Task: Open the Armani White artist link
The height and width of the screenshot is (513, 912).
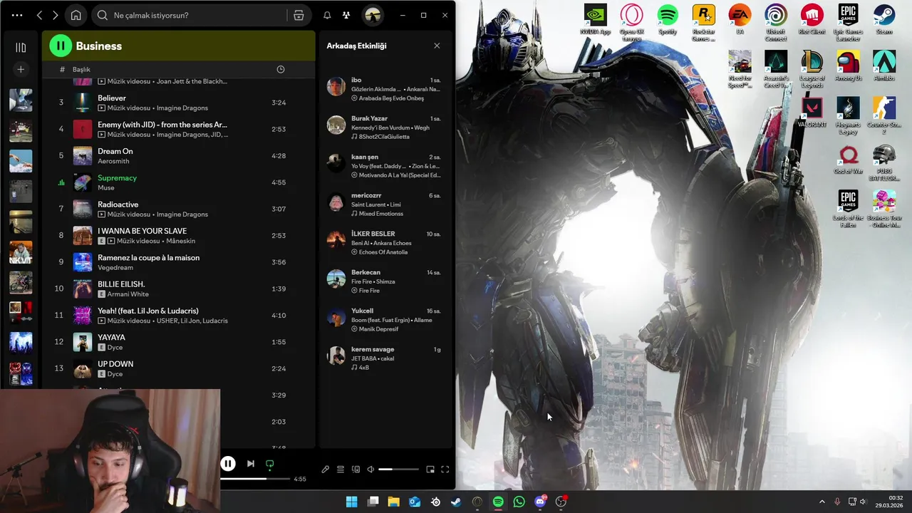Action: [128, 294]
